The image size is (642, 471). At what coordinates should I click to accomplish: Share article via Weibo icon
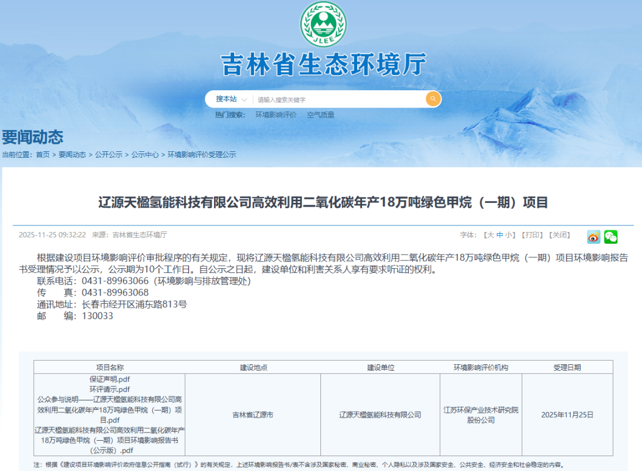pos(593,237)
